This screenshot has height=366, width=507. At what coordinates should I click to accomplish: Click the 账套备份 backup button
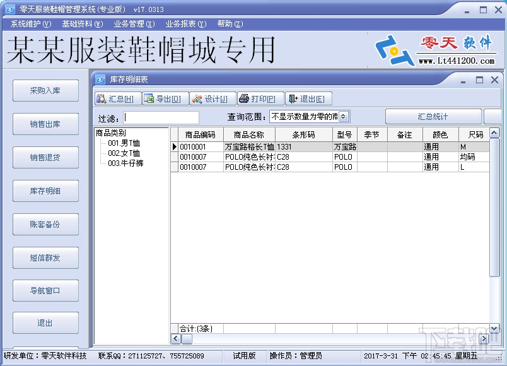click(45, 224)
